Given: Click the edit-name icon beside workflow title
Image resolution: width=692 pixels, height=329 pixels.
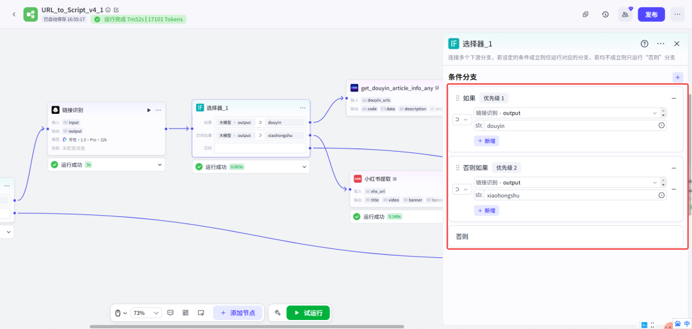Looking at the screenshot, I should [x=116, y=10].
